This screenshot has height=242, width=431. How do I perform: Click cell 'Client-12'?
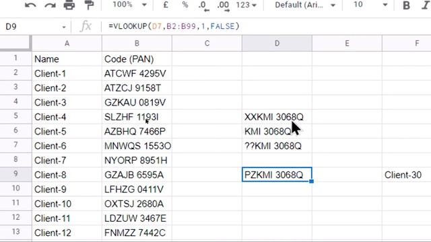[x=67, y=233]
